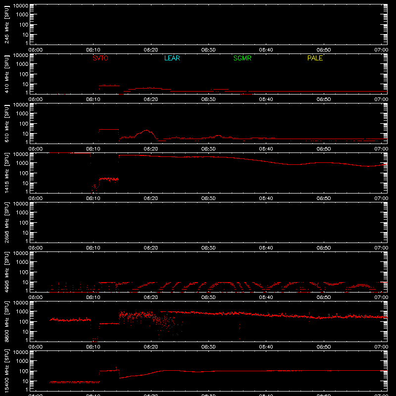Select the 8800 MHz [SFU] axis title
396x396 pixels.
tap(6, 322)
